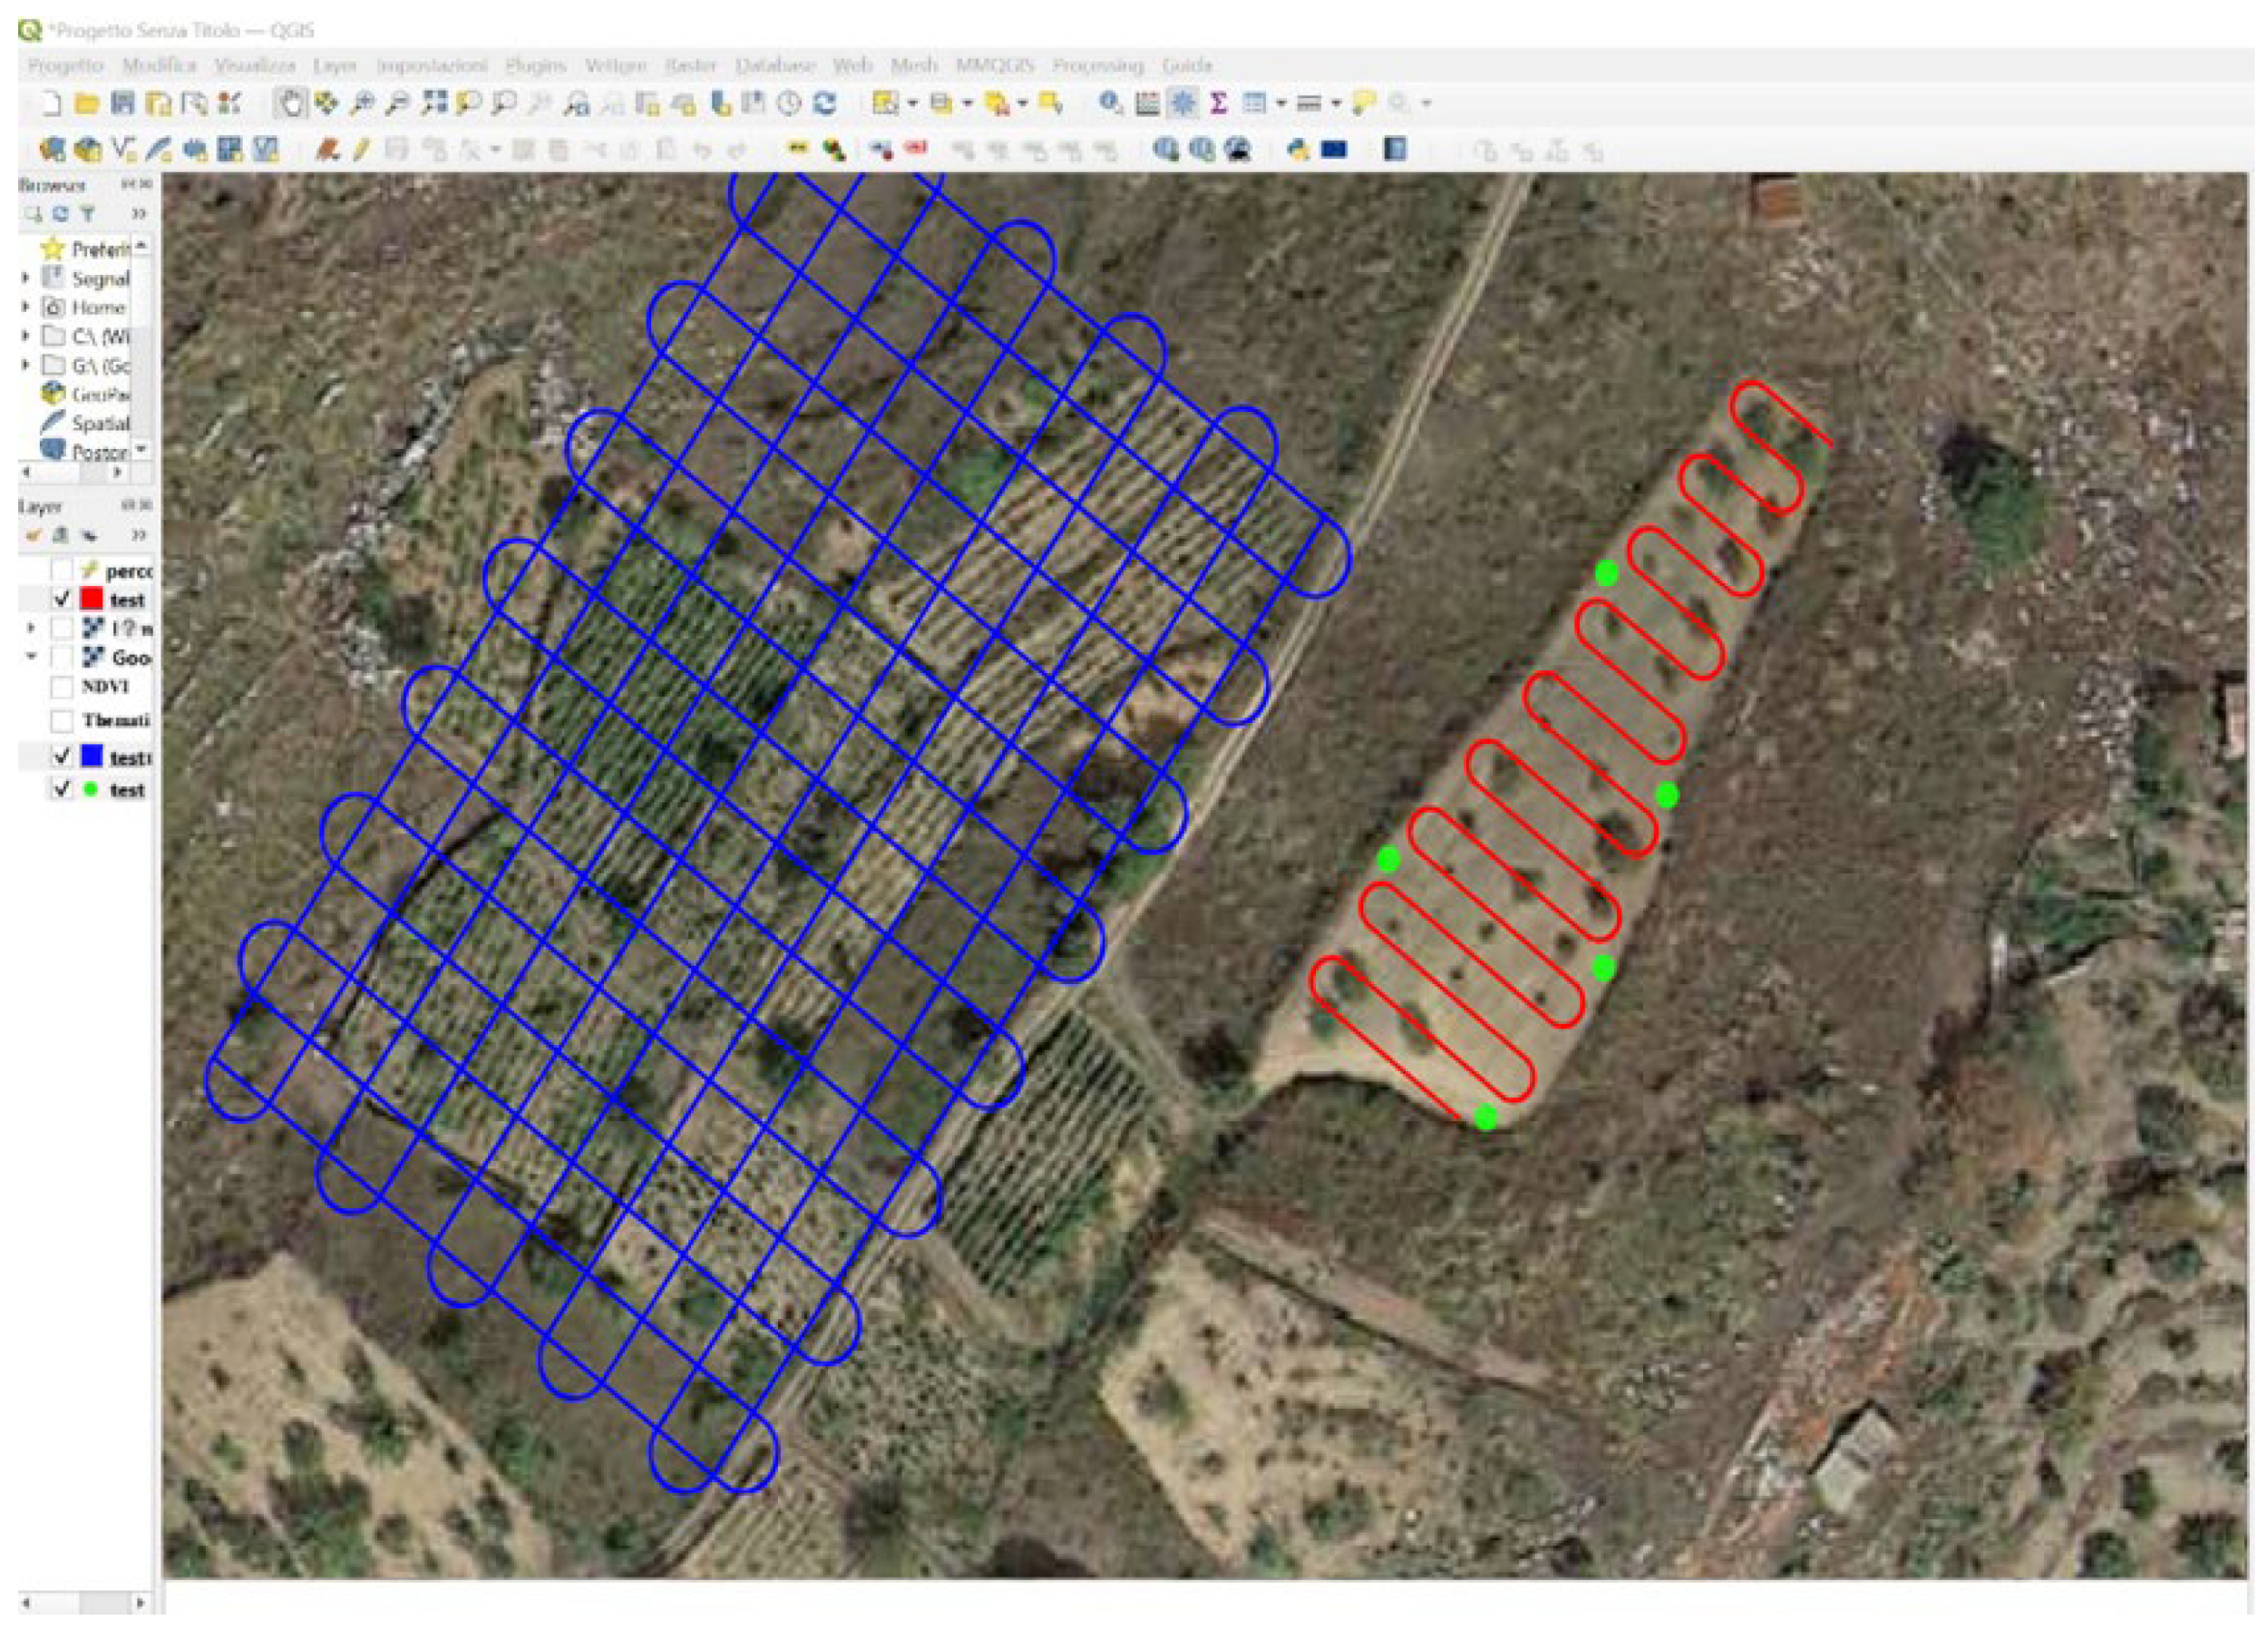Hide the green point 'test' layer
This screenshot has width=2268, height=1630.
[62, 789]
